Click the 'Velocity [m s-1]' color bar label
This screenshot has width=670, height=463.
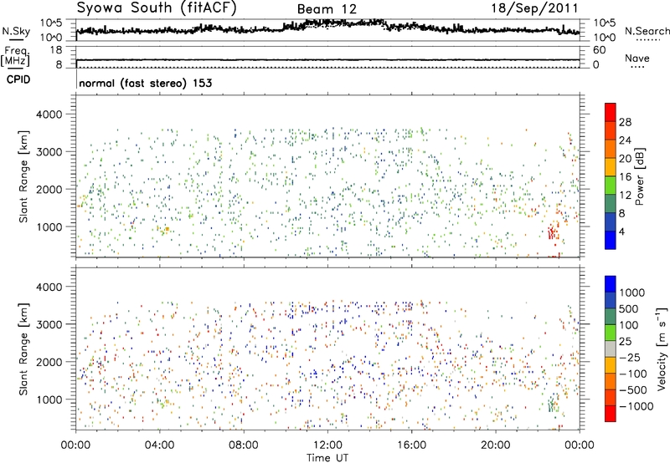click(x=662, y=349)
